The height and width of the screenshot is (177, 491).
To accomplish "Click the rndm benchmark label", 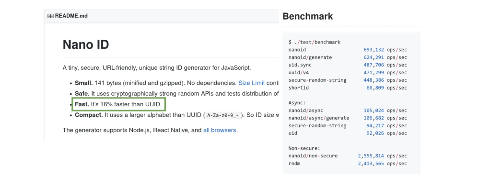I will click(295, 163).
